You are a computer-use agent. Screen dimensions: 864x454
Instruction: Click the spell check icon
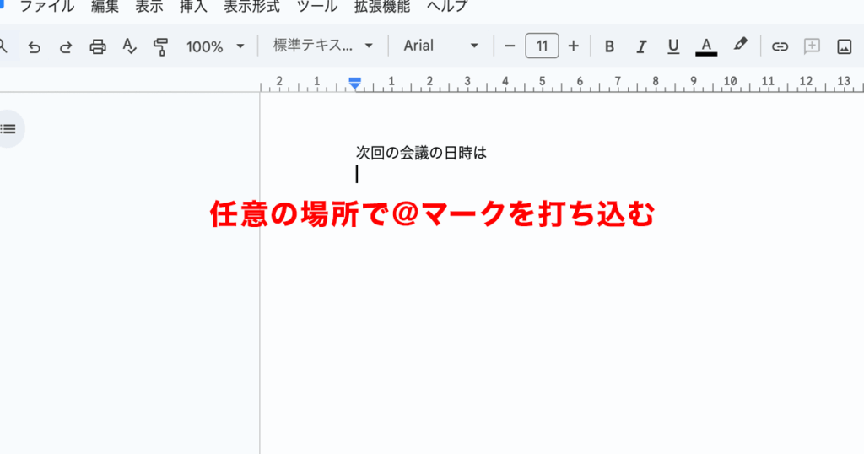[x=129, y=46]
